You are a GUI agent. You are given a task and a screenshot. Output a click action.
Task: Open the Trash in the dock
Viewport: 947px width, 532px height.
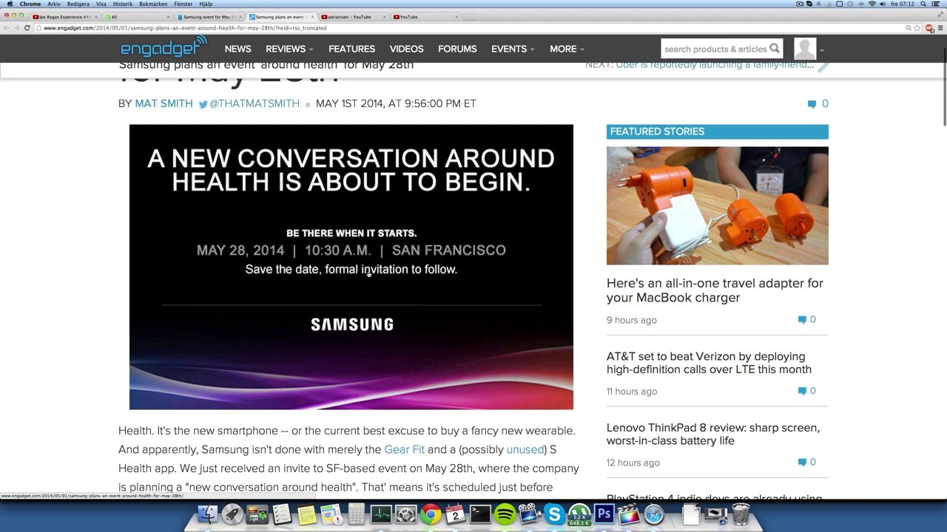point(740,514)
